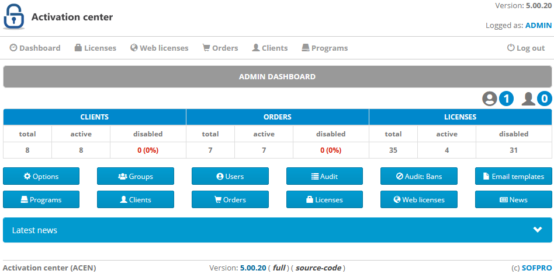This screenshot has height=274, width=554.
Task: Click Activation center (ACEN) footer text
Action: [x=50, y=268]
